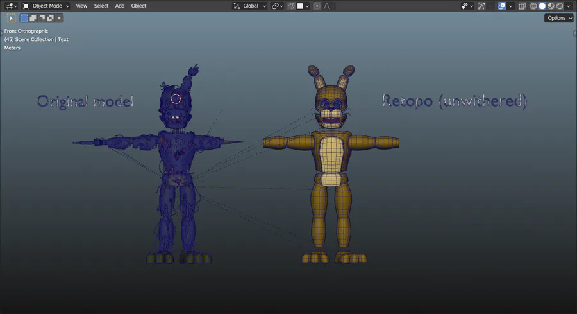
Task: Toggle proportional editing
Action: pos(317,6)
